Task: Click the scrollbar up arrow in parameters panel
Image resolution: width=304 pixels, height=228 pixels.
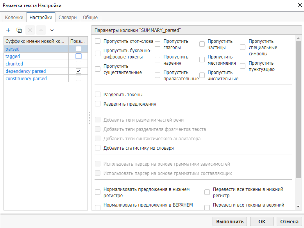Action: coord(299,38)
